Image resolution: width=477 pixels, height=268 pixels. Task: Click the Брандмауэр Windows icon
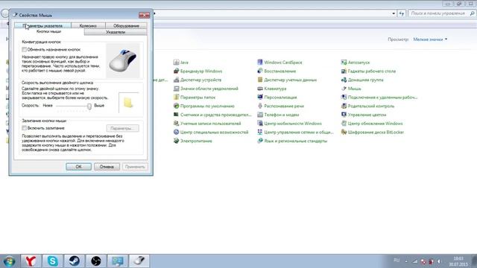(x=176, y=71)
